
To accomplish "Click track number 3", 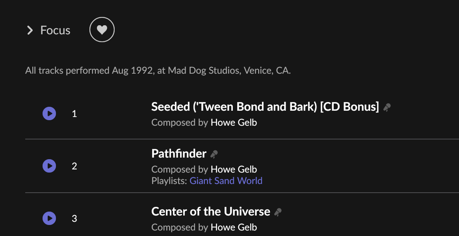I will click(74, 219).
